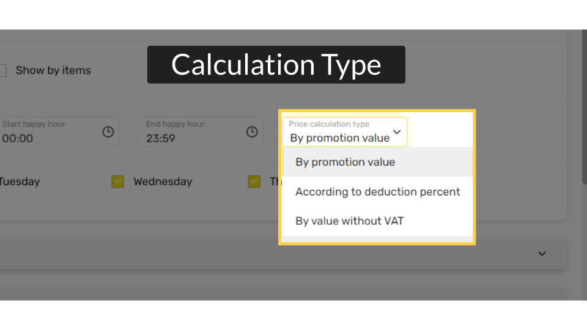Click the Show by items label
The width and height of the screenshot is (587, 330).
click(53, 70)
